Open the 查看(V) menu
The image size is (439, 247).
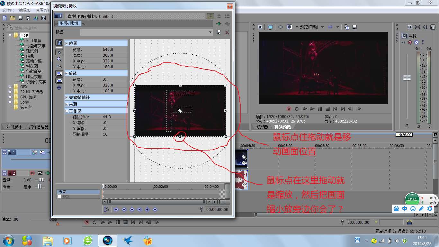42,10
